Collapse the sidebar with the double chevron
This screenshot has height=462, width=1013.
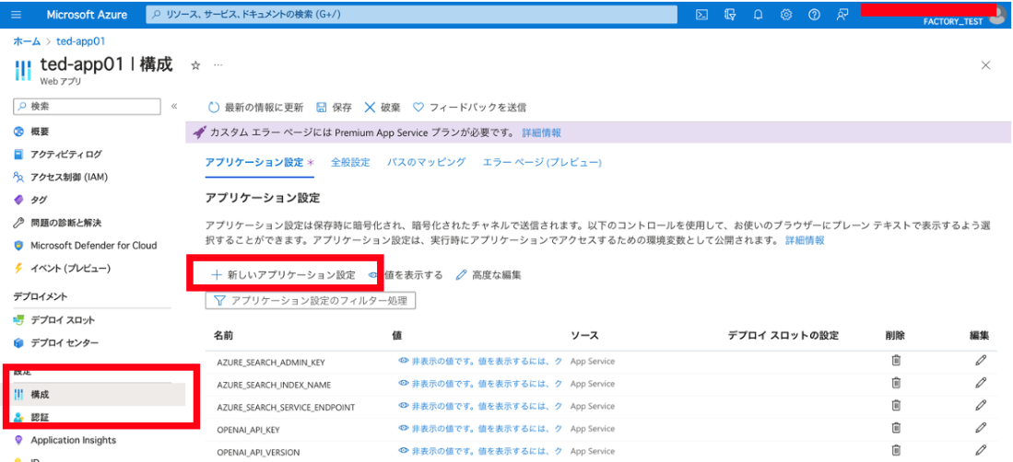click(174, 107)
